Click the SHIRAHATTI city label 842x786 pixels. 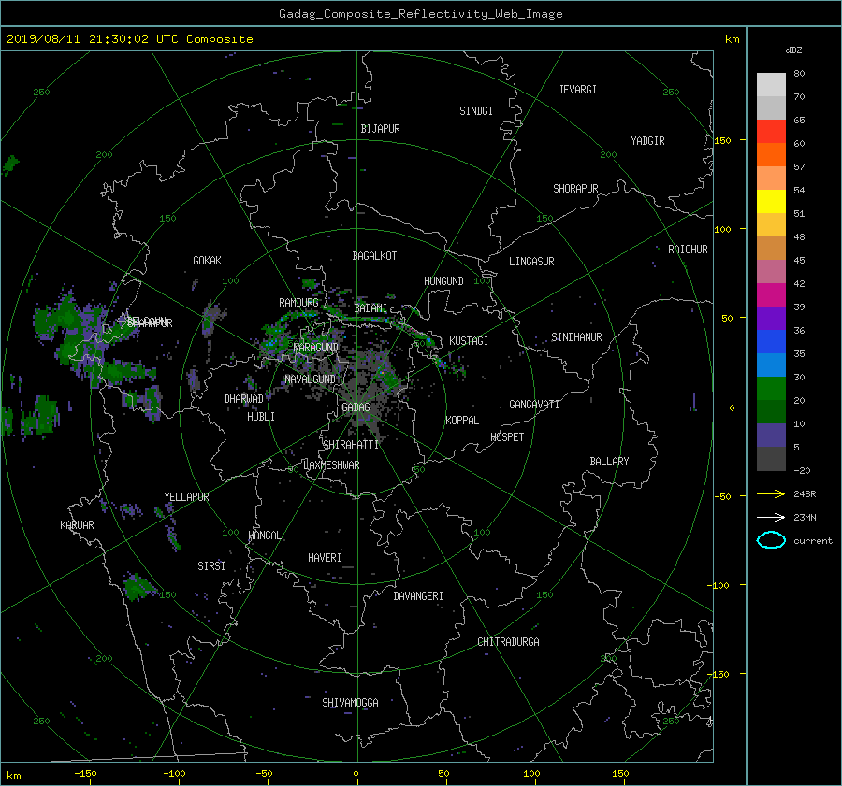(351, 445)
